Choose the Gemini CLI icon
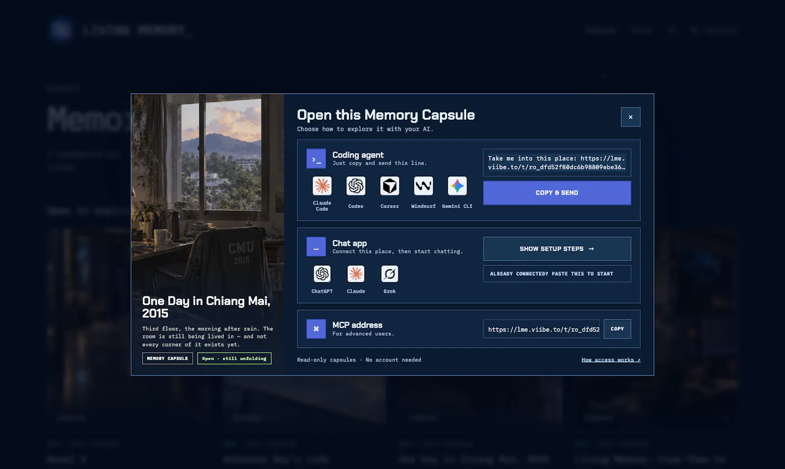The image size is (785, 469). 457,186
